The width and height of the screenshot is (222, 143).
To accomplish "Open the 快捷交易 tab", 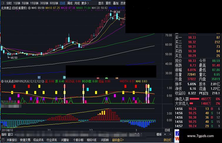I will 25,140.
